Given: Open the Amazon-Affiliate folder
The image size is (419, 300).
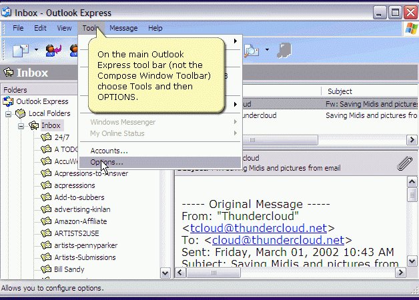Looking at the screenshot, I should pyautogui.click(x=81, y=221).
